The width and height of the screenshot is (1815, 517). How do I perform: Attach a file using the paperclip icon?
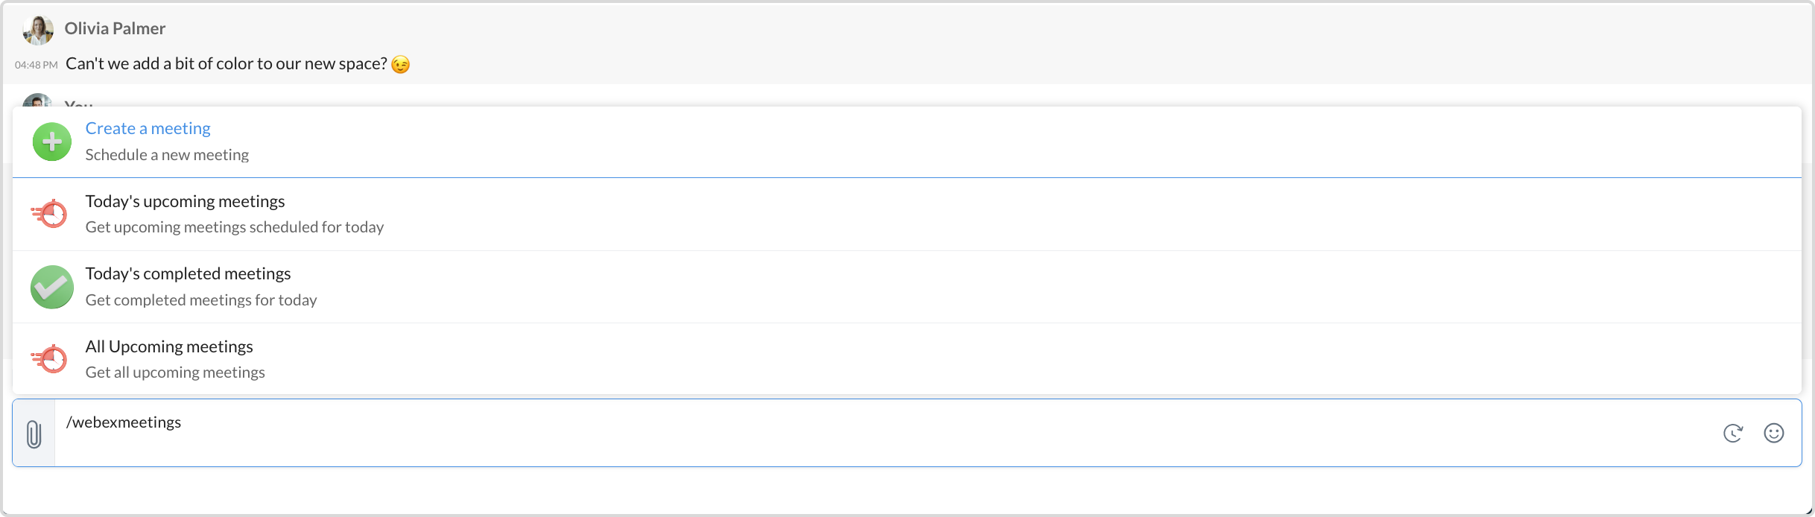pyautogui.click(x=34, y=434)
